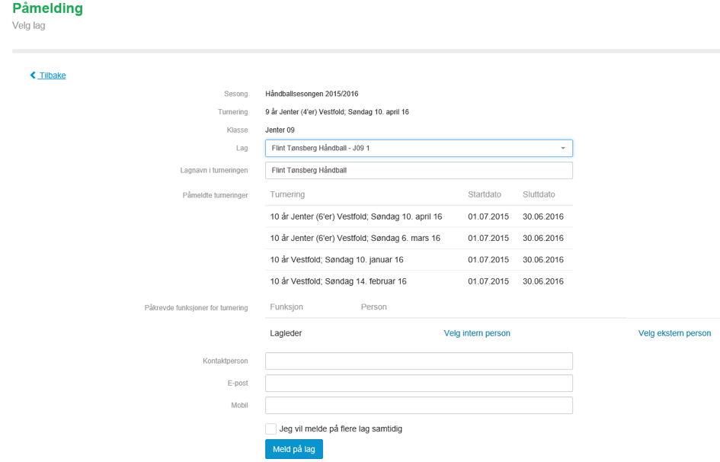Click the Tilbake back chevron link
The image size is (720, 462).
(x=48, y=75)
